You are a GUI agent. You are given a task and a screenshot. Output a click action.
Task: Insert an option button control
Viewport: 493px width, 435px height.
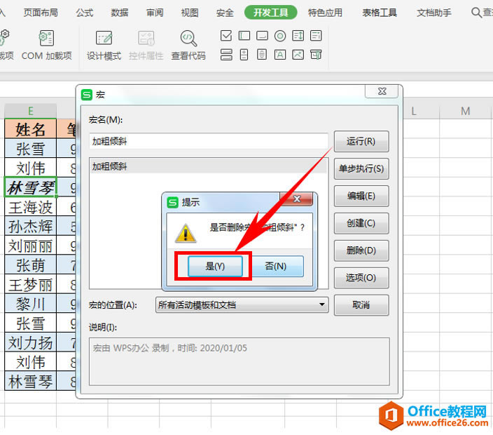[x=280, y=36]
